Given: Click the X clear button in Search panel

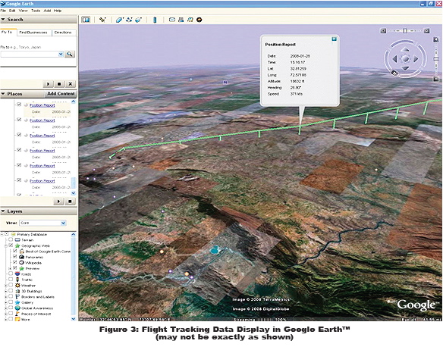Looking at the screenshot, I should [71, 84].
